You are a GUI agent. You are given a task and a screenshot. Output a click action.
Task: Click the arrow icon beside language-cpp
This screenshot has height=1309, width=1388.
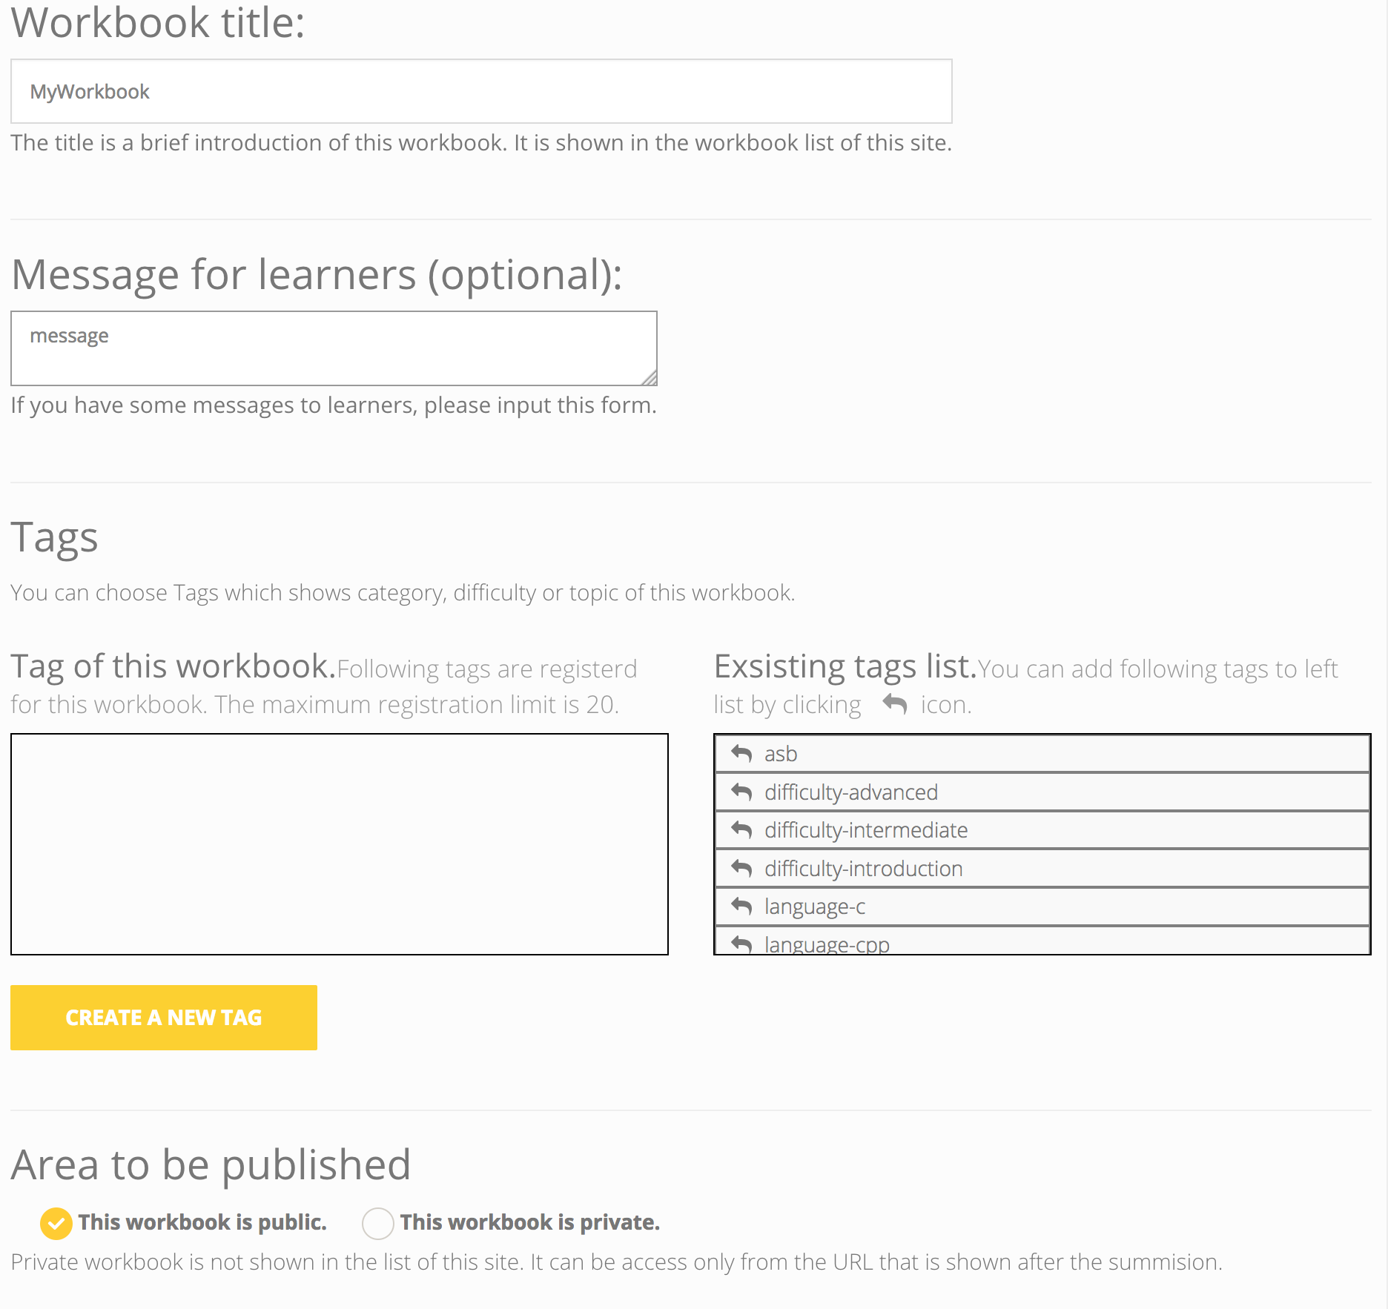click(x=741, y=944)
